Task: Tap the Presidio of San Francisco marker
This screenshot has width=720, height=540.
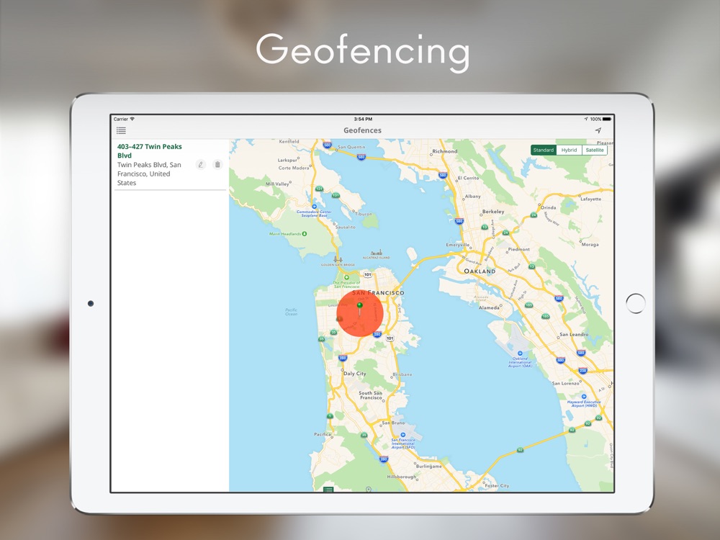Action: coord(347,277)
